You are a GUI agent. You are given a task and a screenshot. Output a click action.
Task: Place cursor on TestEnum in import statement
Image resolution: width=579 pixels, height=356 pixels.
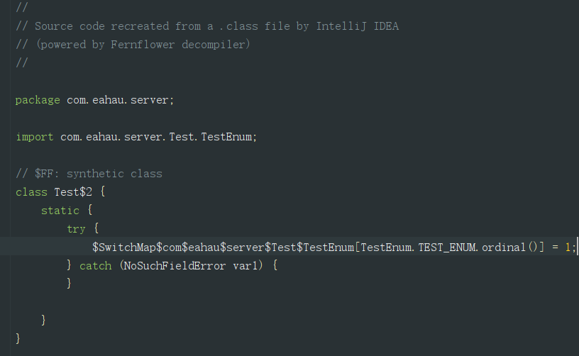click(x=226, y=137)
